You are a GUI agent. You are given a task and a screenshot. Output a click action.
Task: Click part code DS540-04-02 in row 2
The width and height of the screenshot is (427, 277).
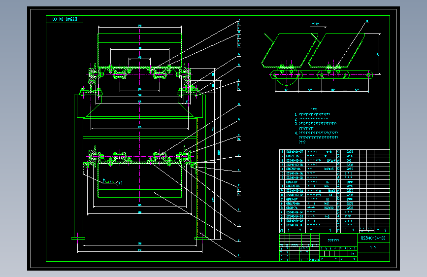[295, 220]
